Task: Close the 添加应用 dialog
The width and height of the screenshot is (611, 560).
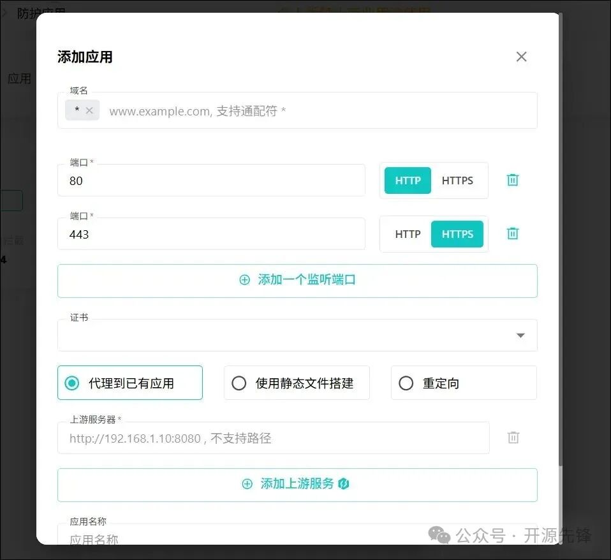Action: point(521,57)
